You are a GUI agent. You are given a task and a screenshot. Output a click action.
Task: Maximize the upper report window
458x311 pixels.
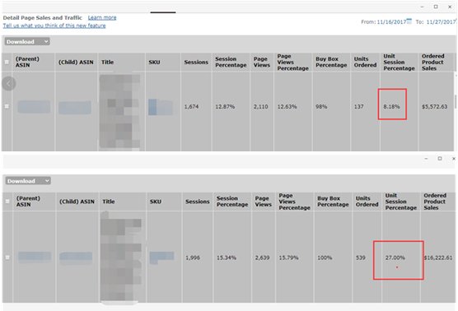(436, 7)
